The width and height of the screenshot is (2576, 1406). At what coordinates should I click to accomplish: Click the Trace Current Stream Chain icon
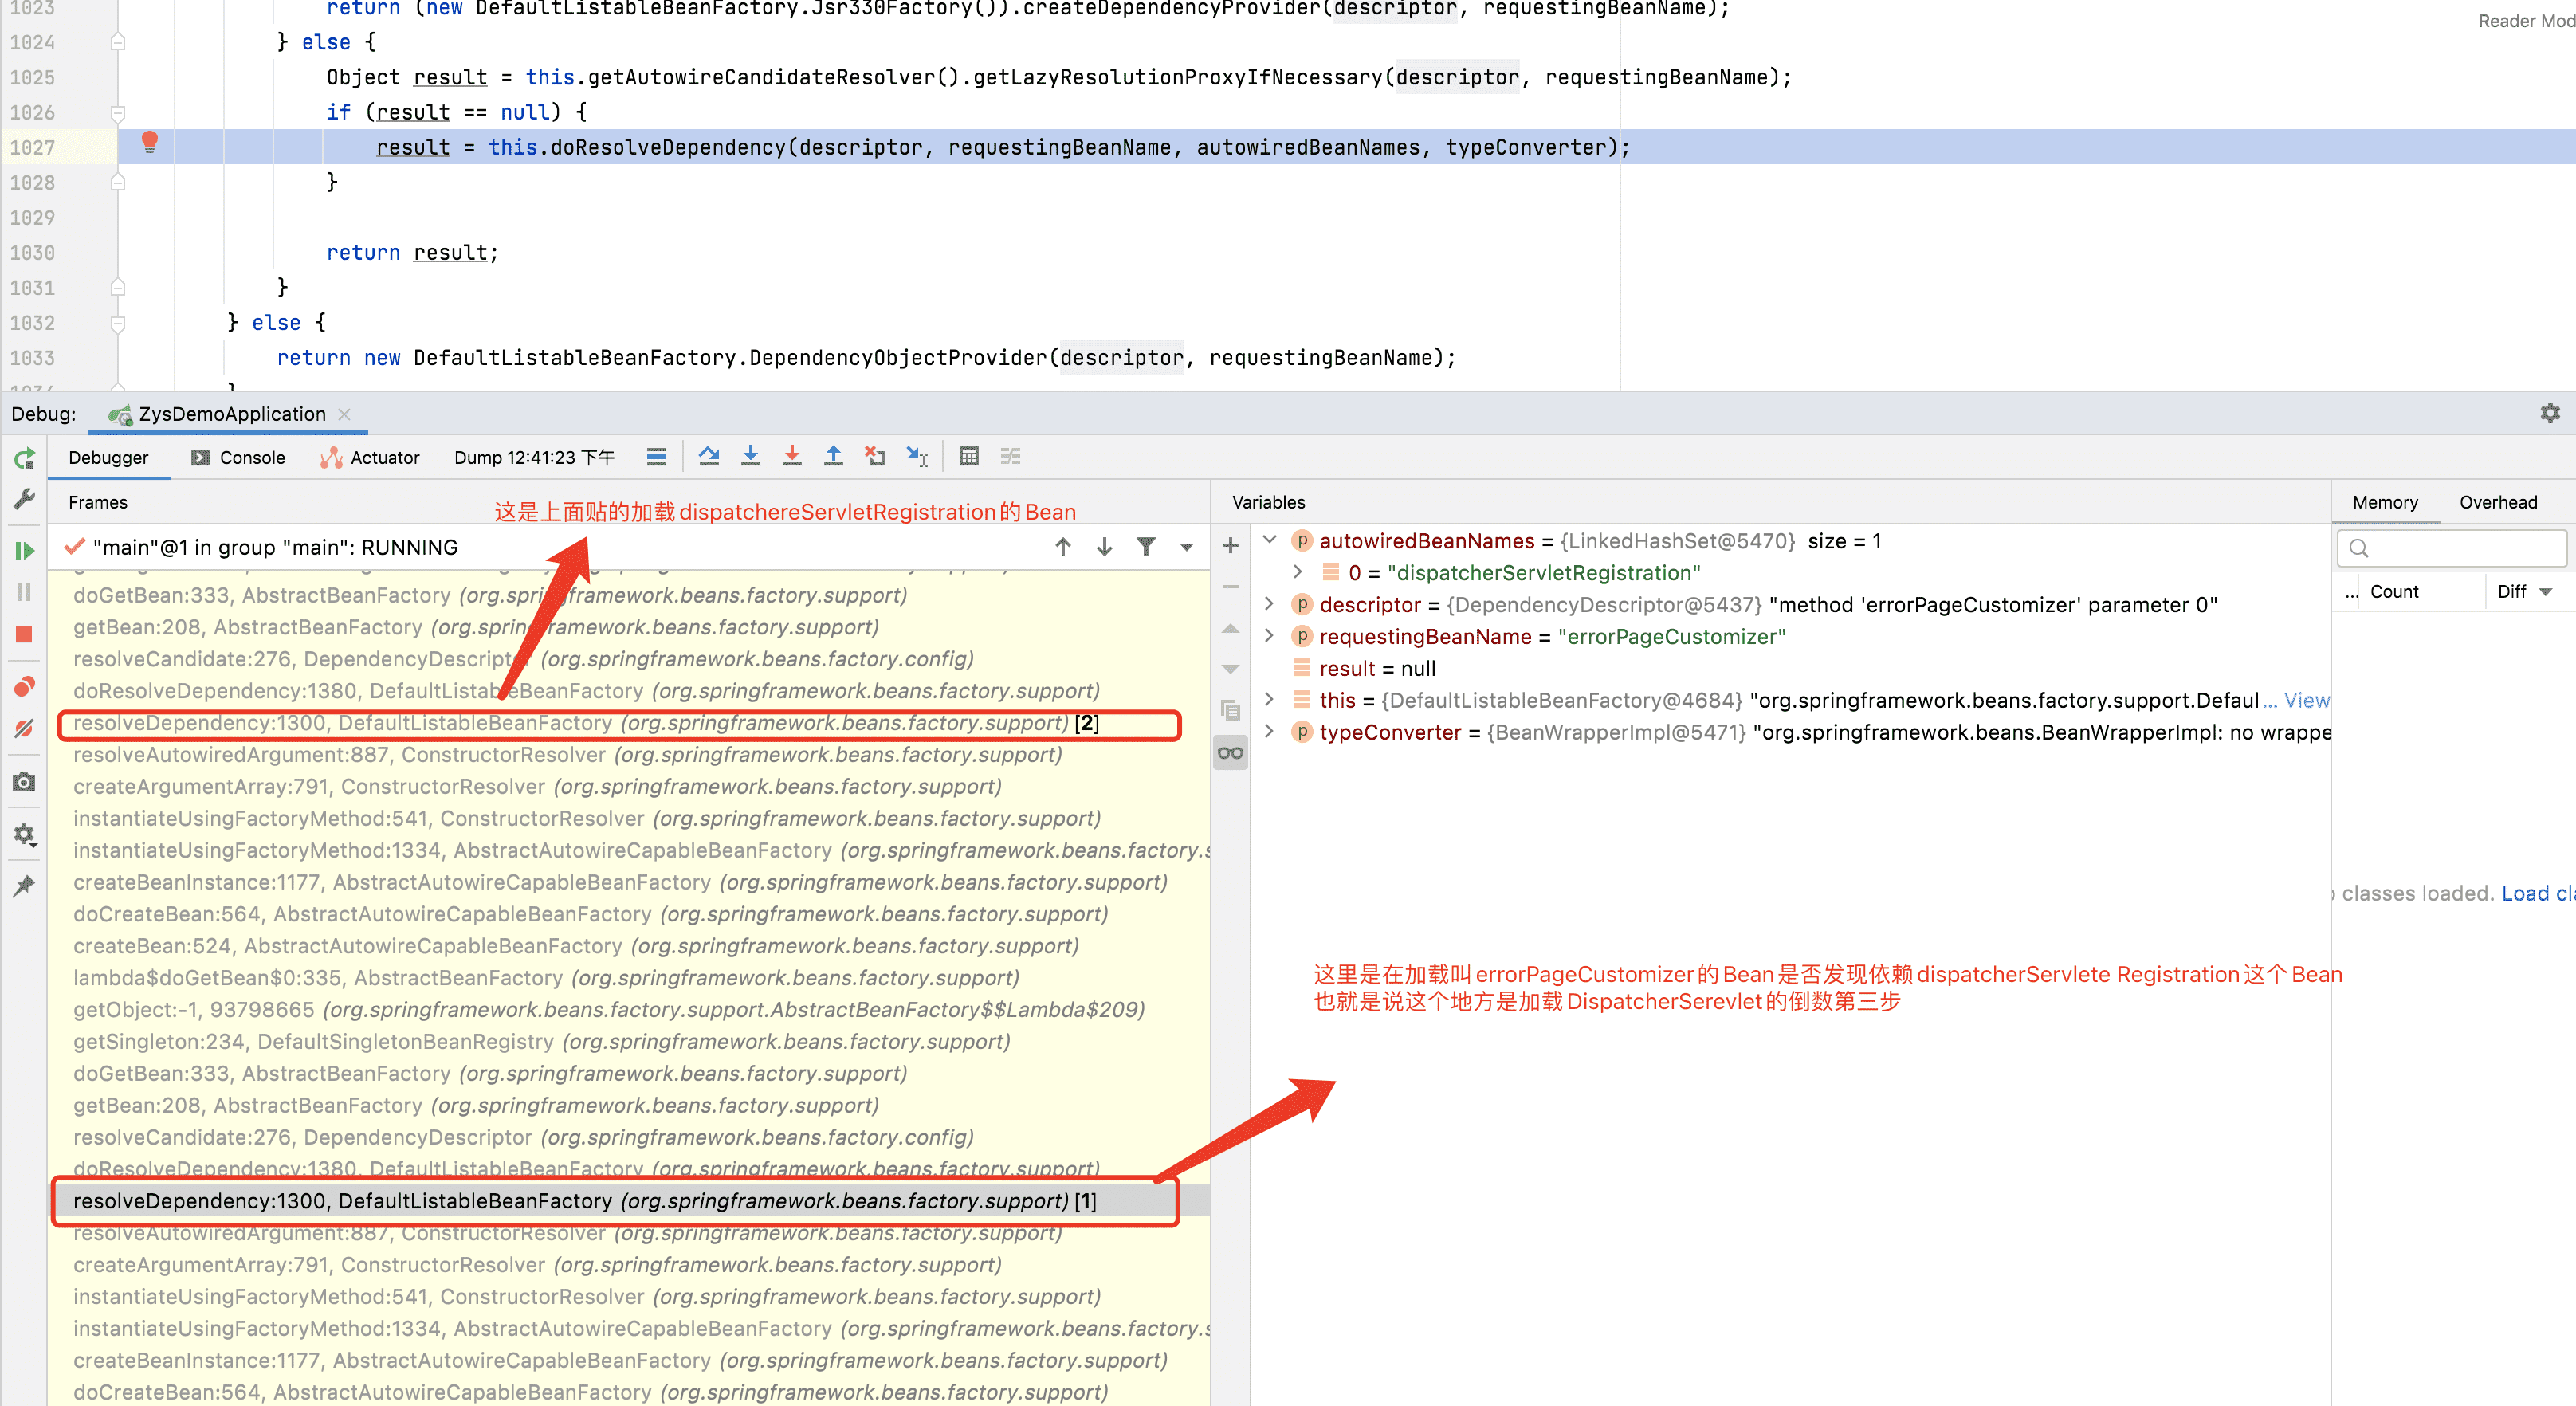point(1010,456)
